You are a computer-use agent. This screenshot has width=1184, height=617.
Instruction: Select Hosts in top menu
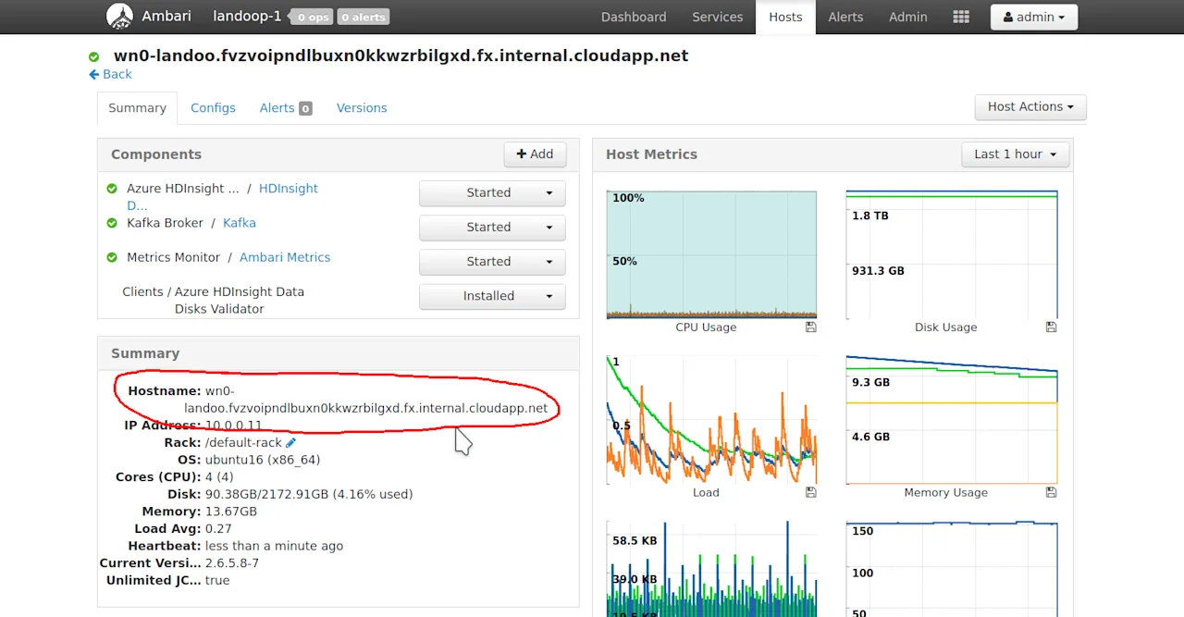click(x=785, y=17)
